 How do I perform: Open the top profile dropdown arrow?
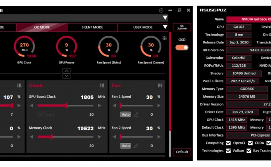pos(165,18)
